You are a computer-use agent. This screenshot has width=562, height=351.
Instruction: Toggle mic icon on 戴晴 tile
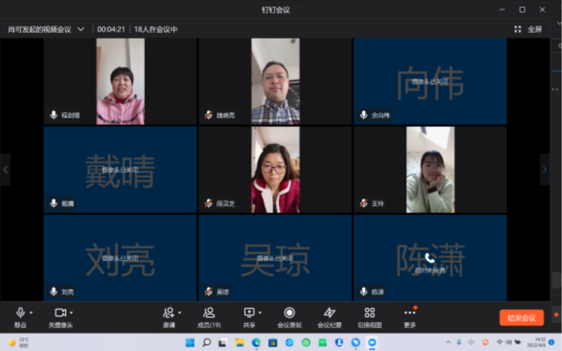coord(54,203)
